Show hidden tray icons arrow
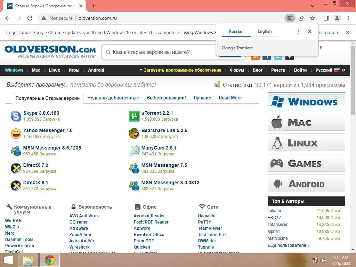The image size is (356, 267). 306,260
